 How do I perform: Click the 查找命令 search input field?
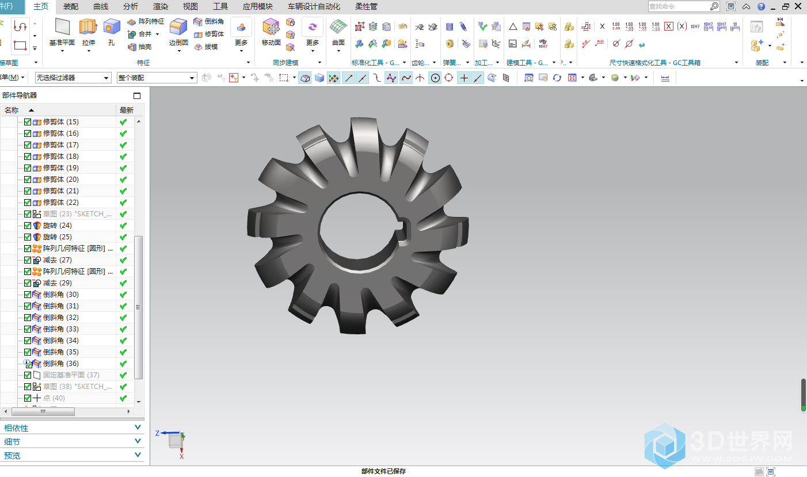tap(679, 6)
